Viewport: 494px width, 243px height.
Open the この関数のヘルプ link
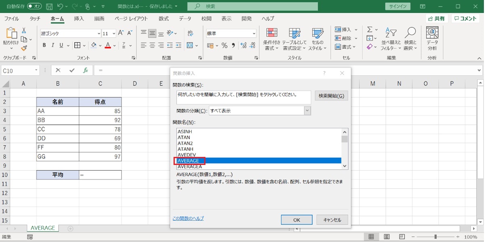coord(188,218)
